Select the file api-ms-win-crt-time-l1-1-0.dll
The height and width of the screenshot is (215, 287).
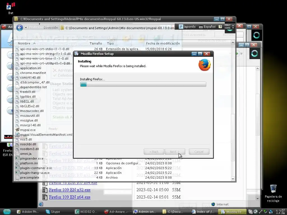[x=44, y=59]
